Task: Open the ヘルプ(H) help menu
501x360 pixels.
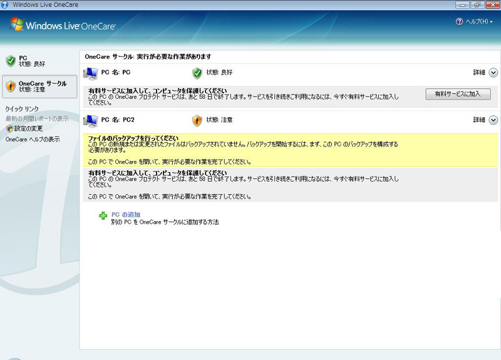Action: (x=478, y=21)
